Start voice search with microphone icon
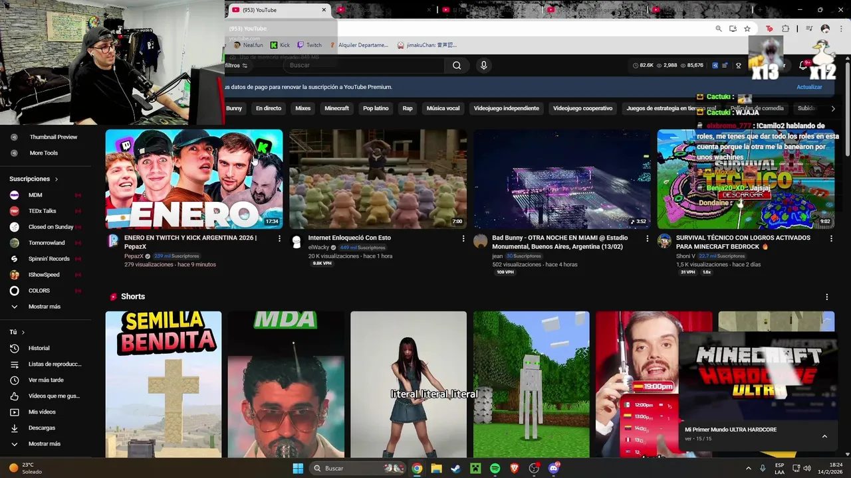This screenshot has height=478, width=851. pos(484,65)
